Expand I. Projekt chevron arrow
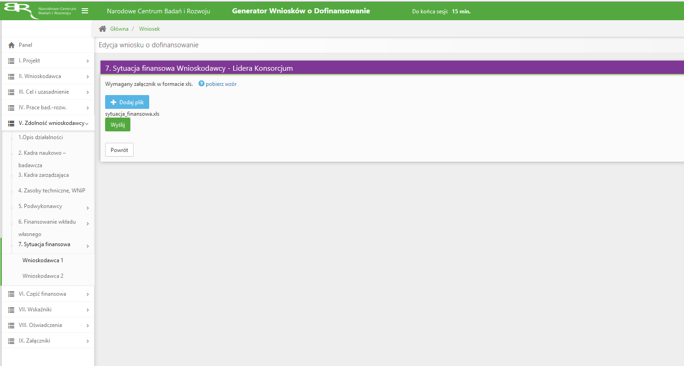 click(87, 61)
